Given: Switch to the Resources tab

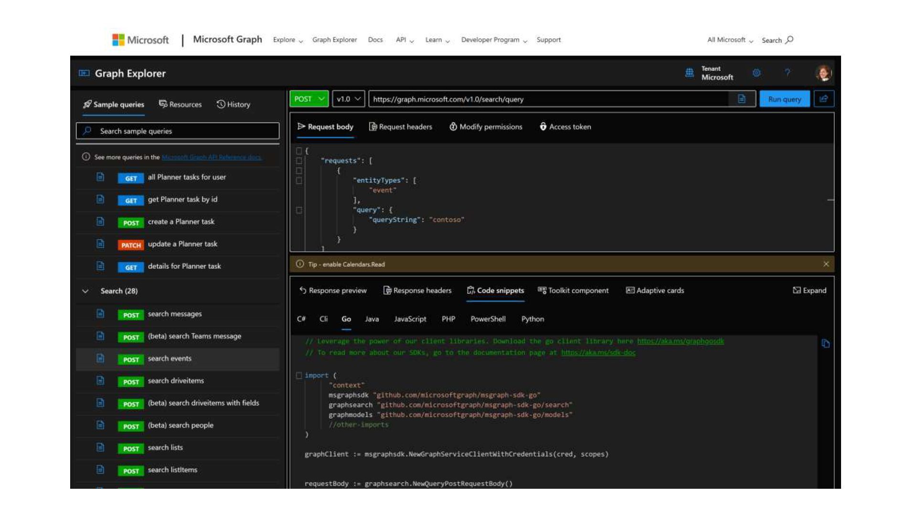Looking at the screenshot, I should coord(180,104).
